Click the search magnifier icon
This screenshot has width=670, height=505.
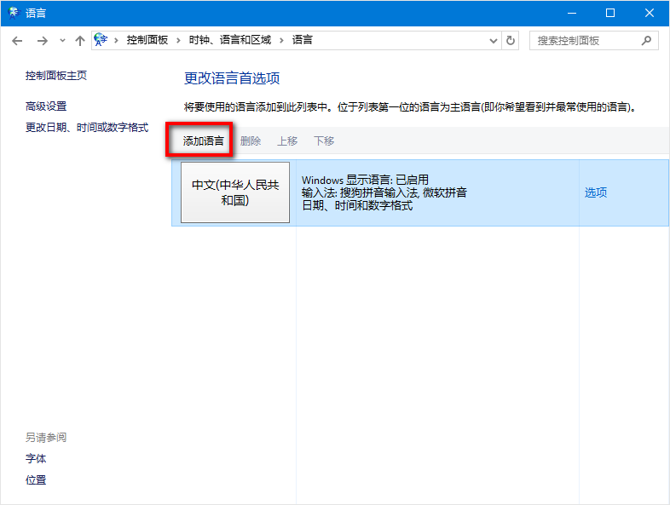coord(646,40)
